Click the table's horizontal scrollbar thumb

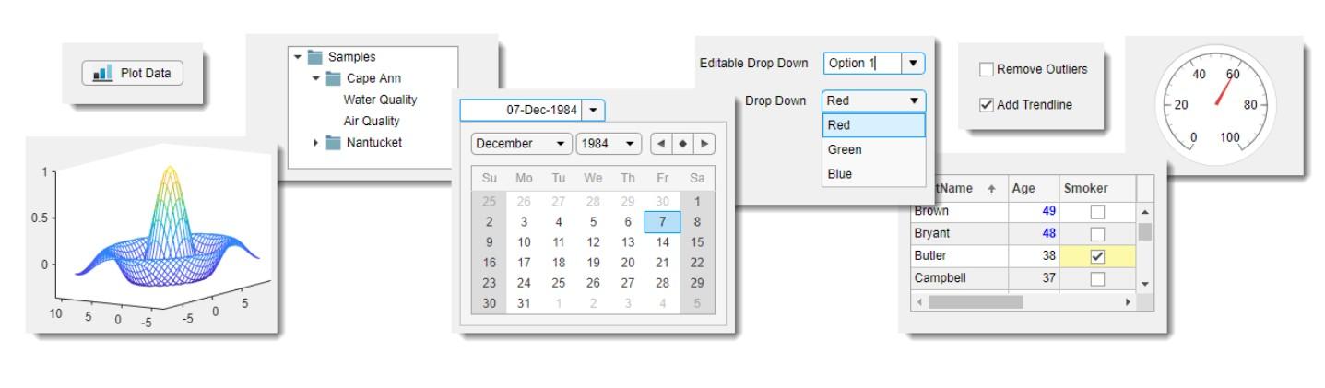coord(976,301)
